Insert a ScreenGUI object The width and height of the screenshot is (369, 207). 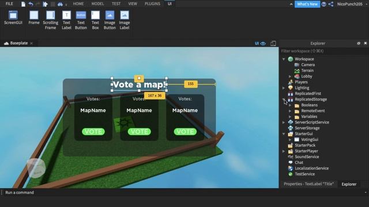click(x=13, y=18)
